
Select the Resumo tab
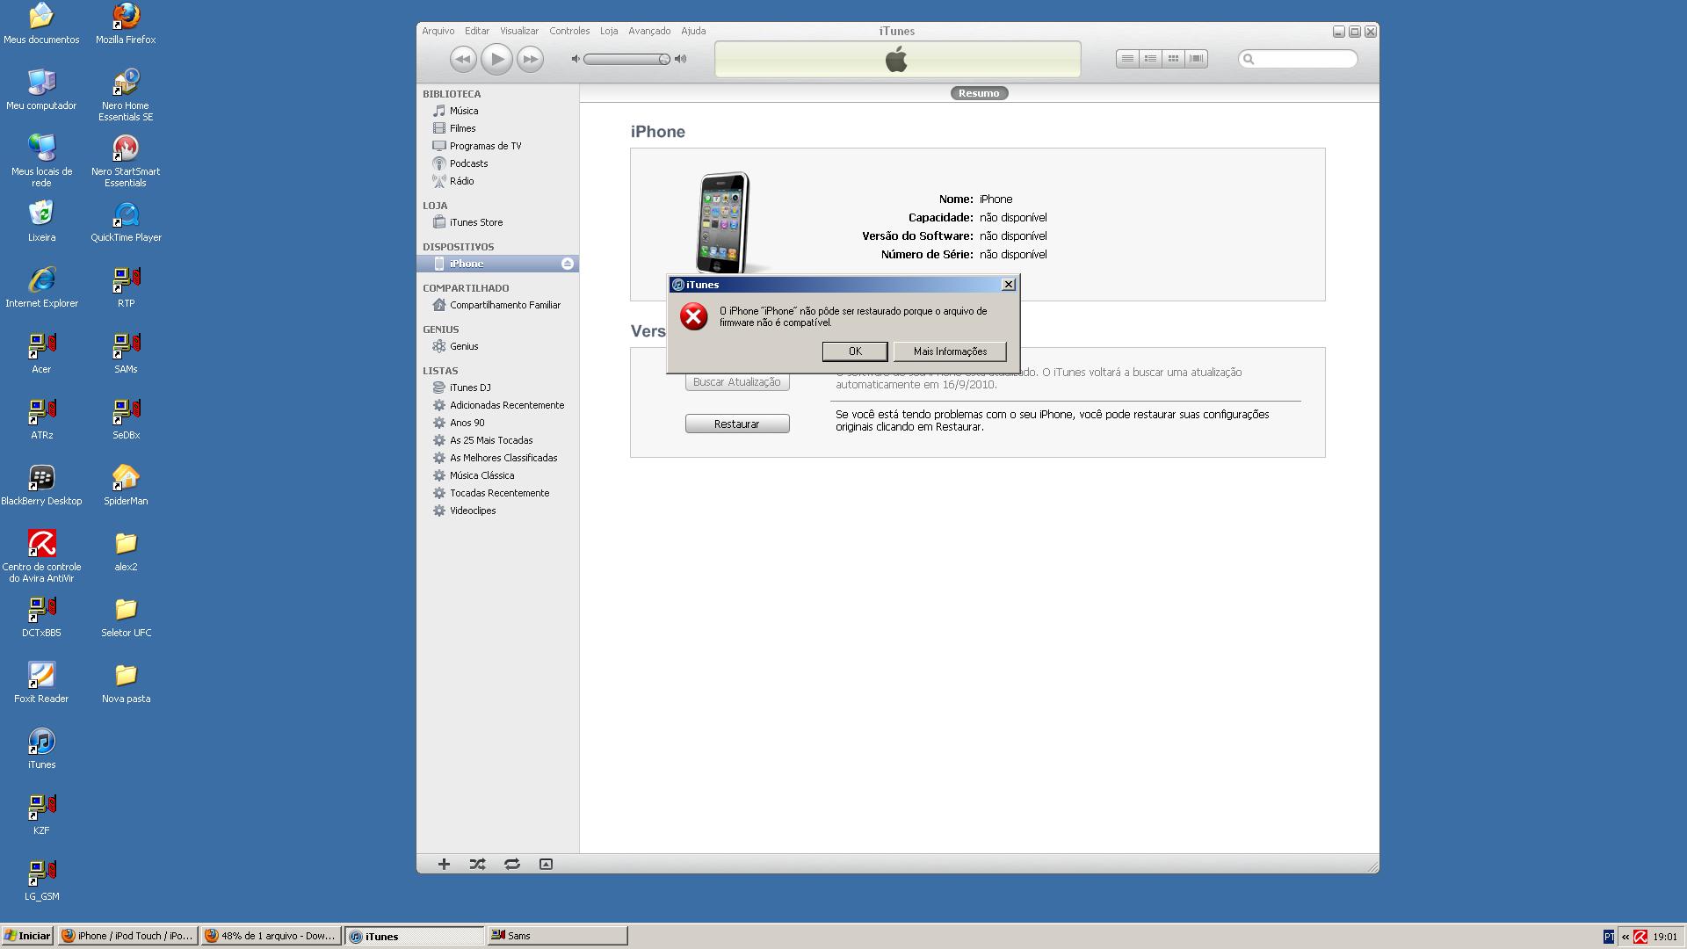click(979, 93)
